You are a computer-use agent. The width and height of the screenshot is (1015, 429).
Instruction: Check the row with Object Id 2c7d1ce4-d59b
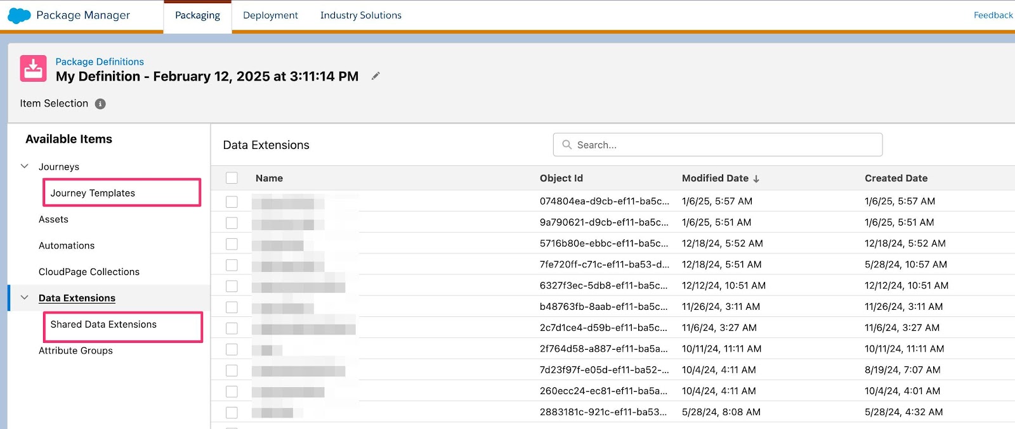coord(232,328)
